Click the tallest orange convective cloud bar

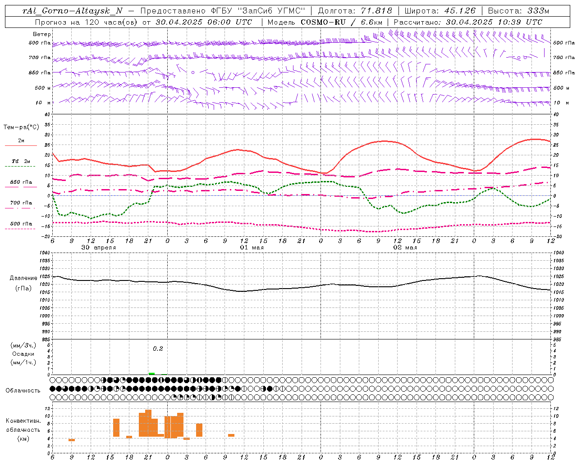click(x=148, y=423)
